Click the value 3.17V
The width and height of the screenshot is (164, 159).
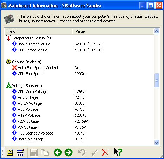click(79, 139)
